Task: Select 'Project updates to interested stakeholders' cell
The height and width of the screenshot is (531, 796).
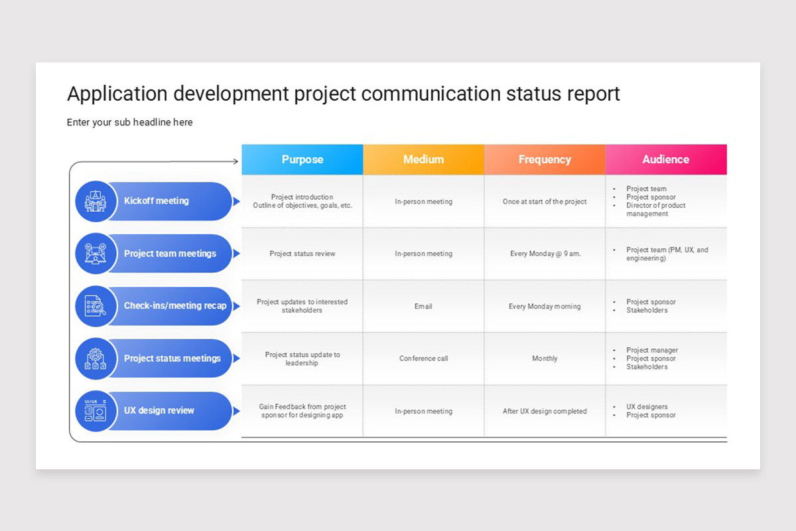Action: 302,306
